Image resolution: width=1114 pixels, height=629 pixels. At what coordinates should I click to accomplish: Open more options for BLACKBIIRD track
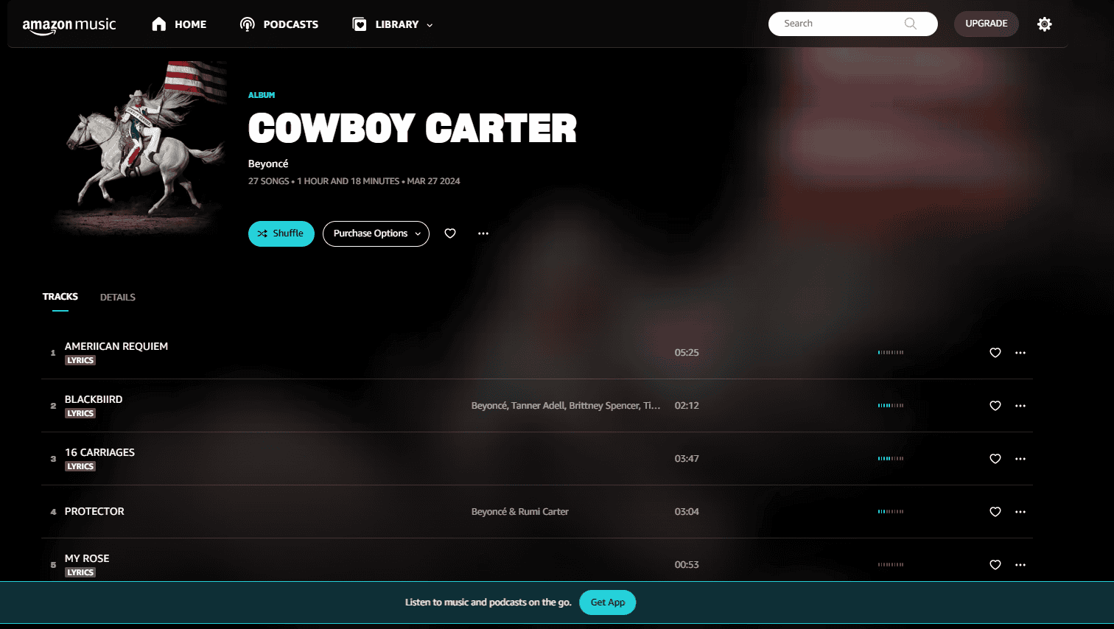coord(1020,406)
